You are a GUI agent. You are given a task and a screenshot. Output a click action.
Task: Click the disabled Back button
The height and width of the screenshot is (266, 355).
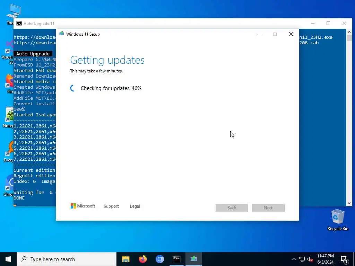tap(232, 208)
